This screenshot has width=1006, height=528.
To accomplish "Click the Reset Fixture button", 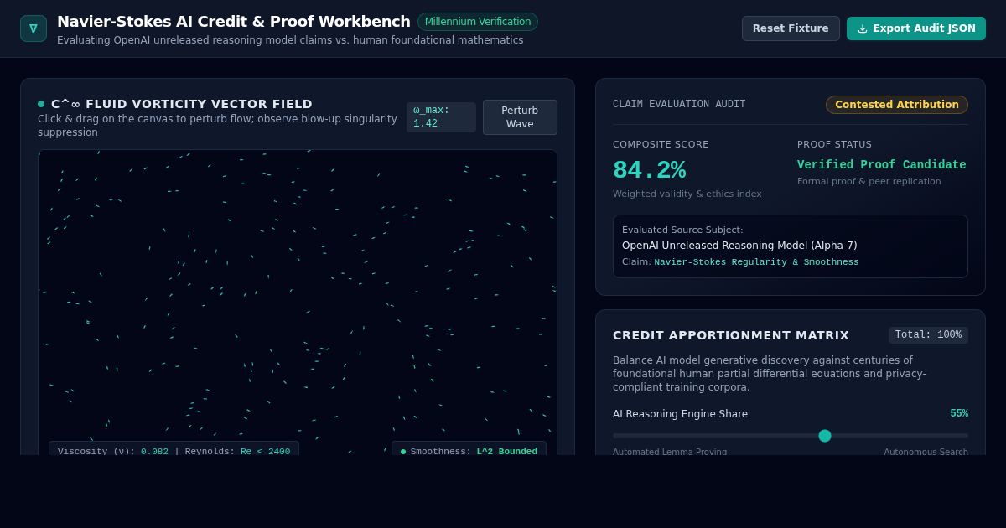I will pyautogui.click(x=791, y=28).
